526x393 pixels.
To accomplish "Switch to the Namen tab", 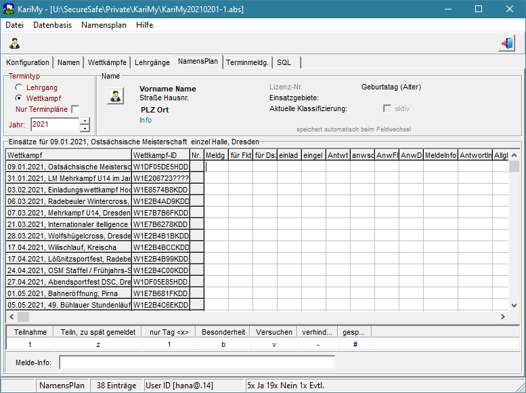I will [68, 62].
